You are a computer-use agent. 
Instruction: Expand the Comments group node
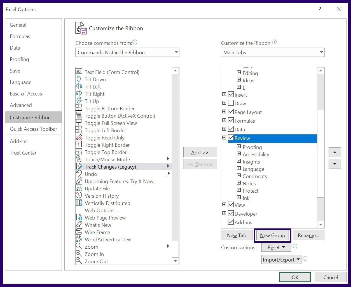click(x=239, y=176)
